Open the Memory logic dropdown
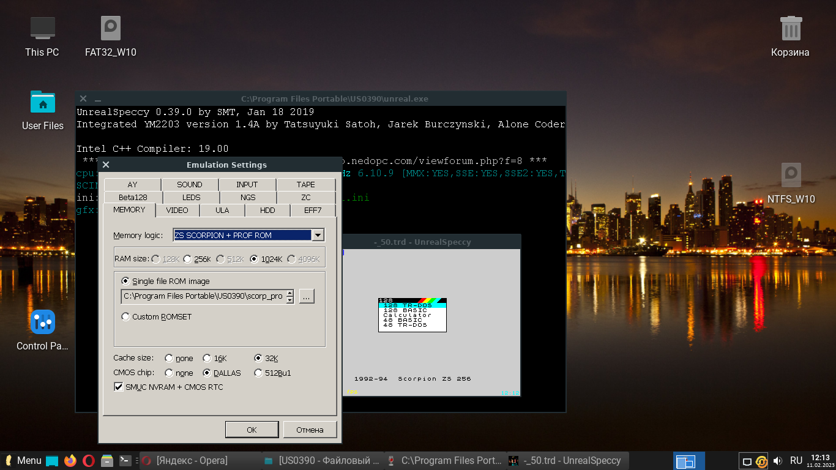 [x=318, y=235]
